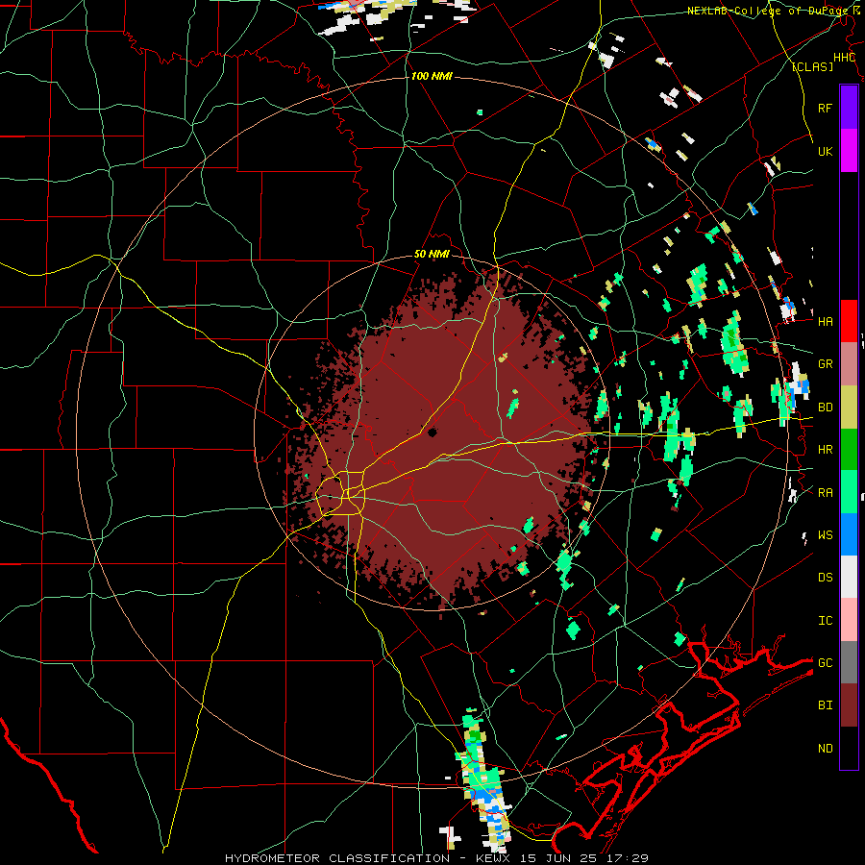Click the "UK" legend label

pyautogui.click(x=825, y=151)
